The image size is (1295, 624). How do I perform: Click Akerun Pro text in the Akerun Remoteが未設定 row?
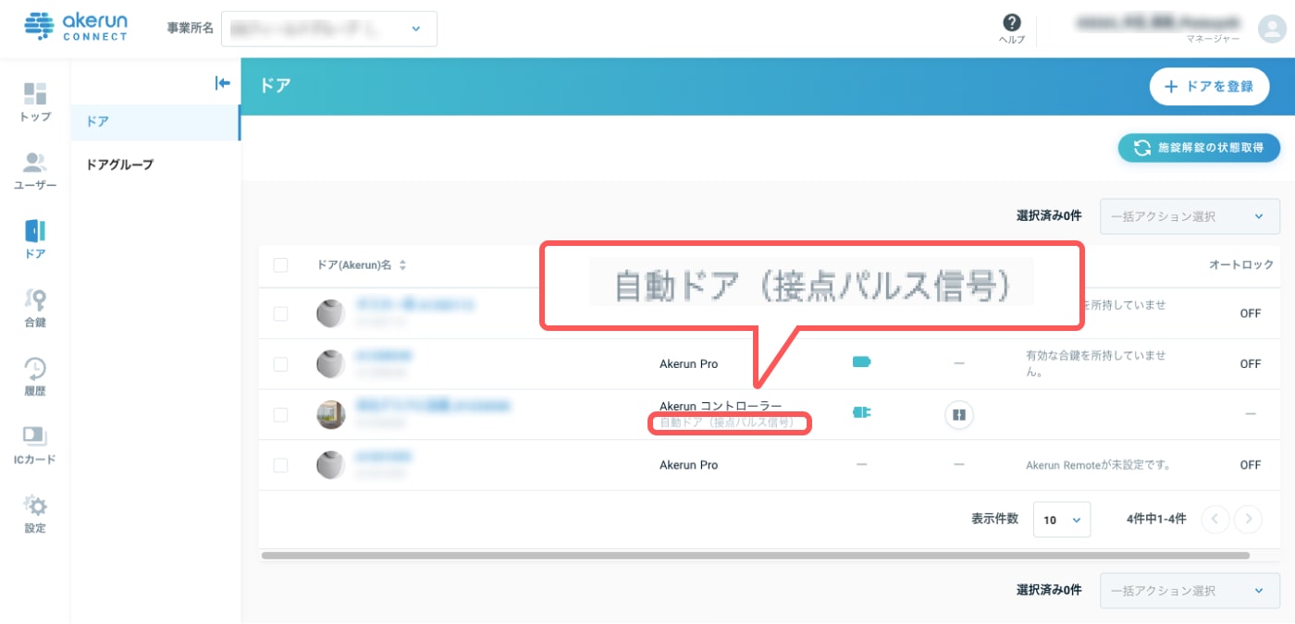pyautogui.click(x=689, y=465)
